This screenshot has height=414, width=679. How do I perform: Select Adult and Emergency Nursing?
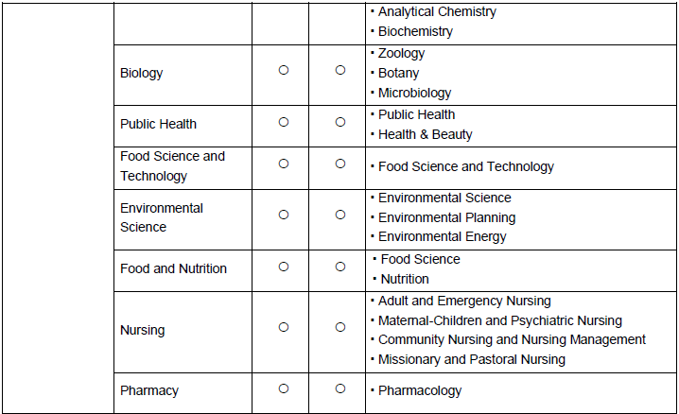pyautogui.click(x=463, y=301)
